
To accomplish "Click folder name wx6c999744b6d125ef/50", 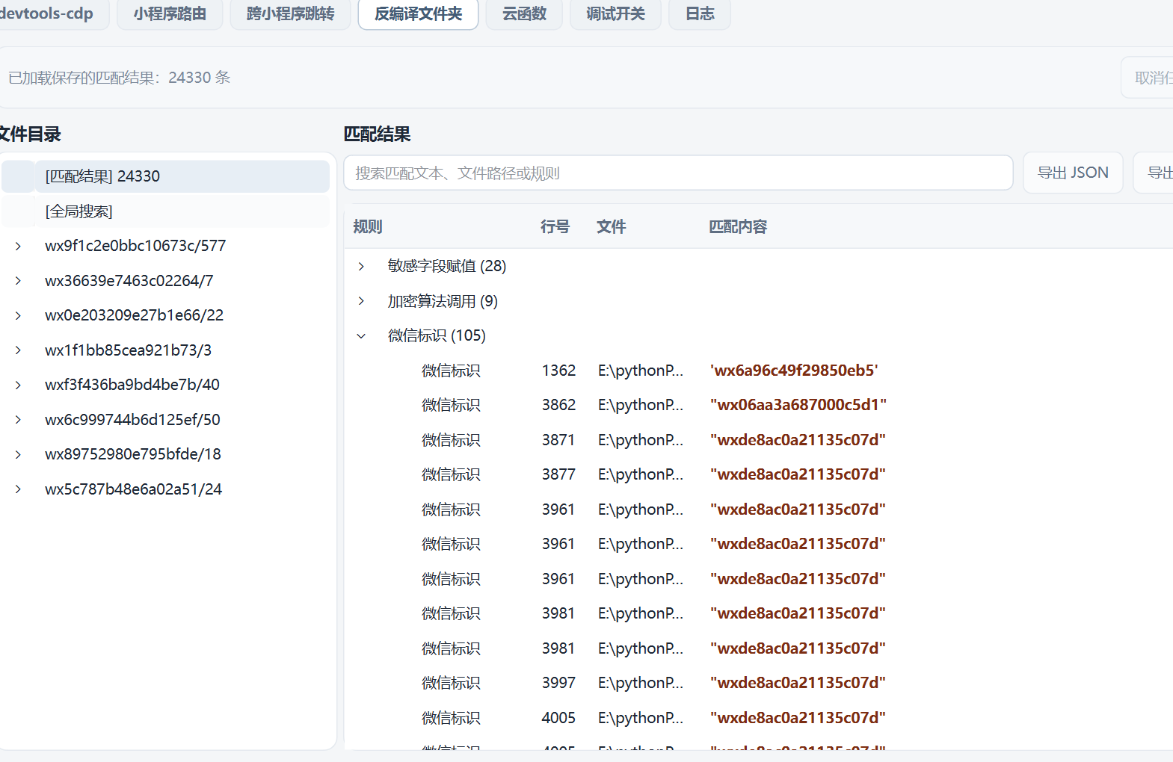I will 132,420.
